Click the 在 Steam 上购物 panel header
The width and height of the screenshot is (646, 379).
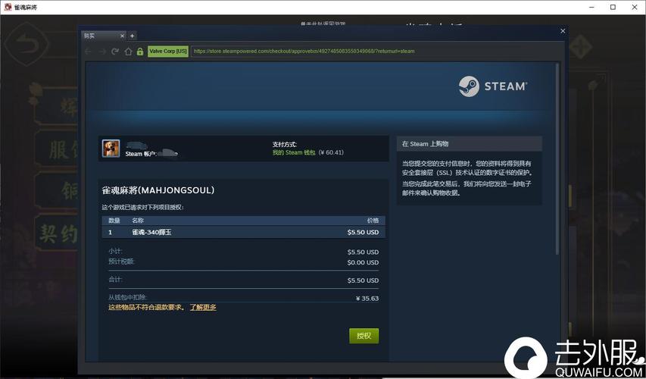click(470, 144)
